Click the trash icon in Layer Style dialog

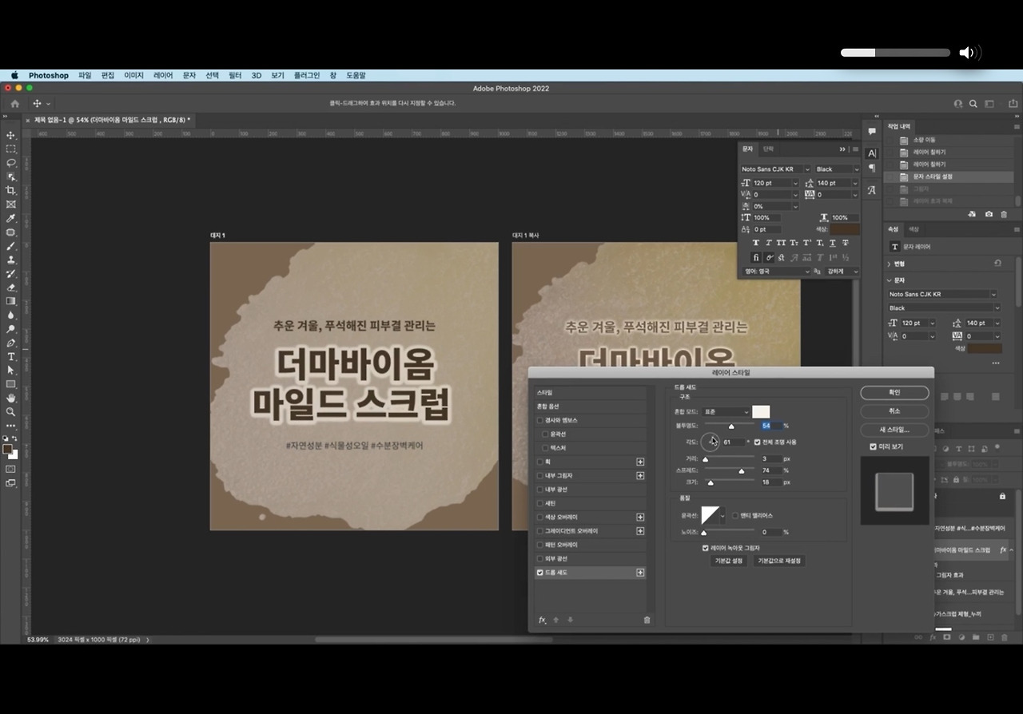click(x=647, y=620)
